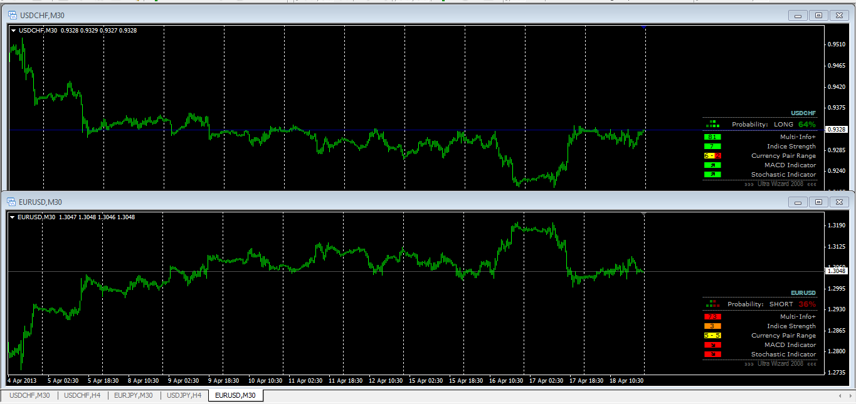The width and height of the screenshot is (856, 404).
Task: Click Multi-Info+ label in EURUSD panel
Action: click(798, 317)
